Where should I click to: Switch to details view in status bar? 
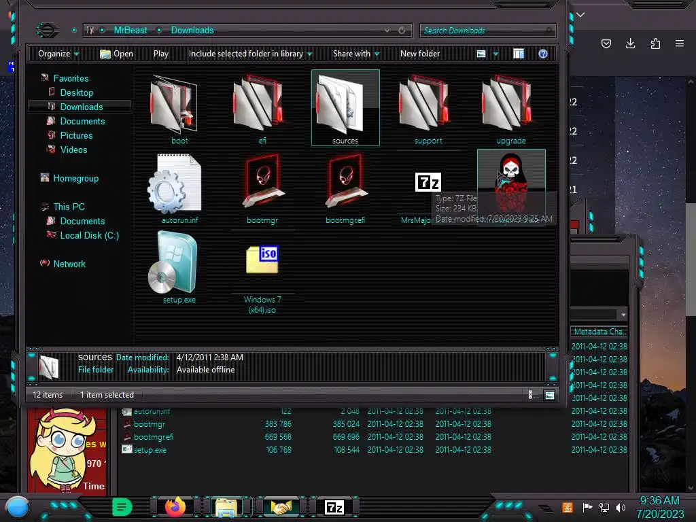point(530,395)
